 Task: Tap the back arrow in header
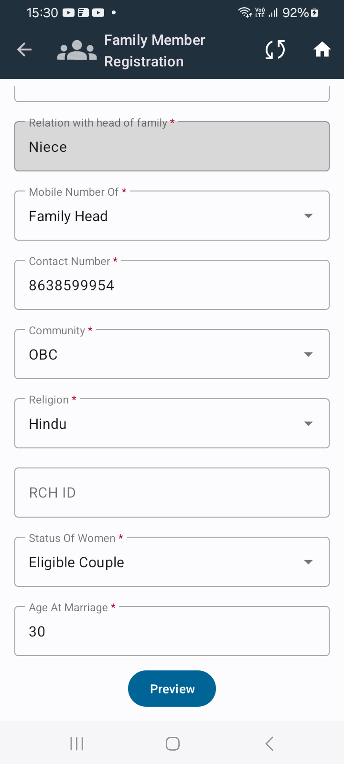click(x=24, y=49)
